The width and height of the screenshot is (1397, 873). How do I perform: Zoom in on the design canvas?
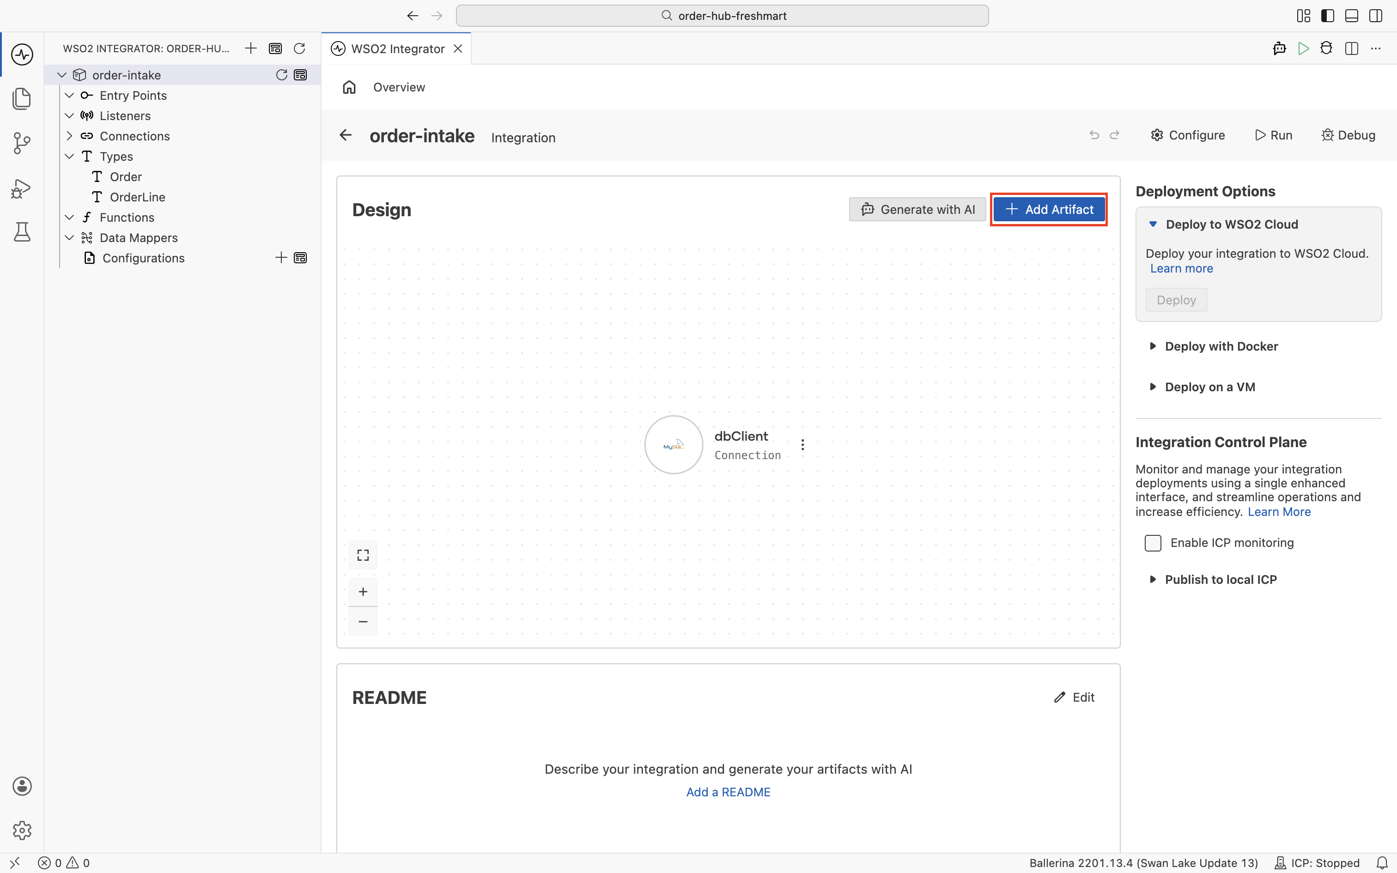point(363,591)
